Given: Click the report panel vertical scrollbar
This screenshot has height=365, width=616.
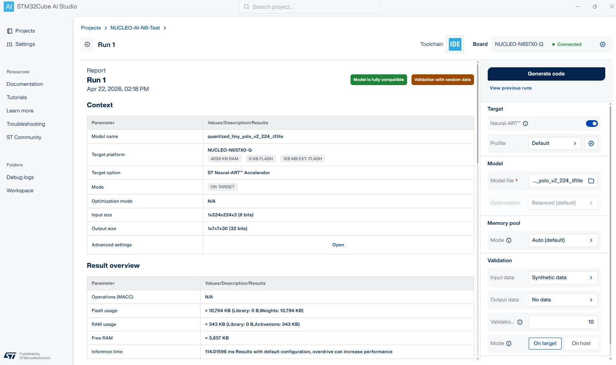Looking at the screenshot, I should point(478,114).
